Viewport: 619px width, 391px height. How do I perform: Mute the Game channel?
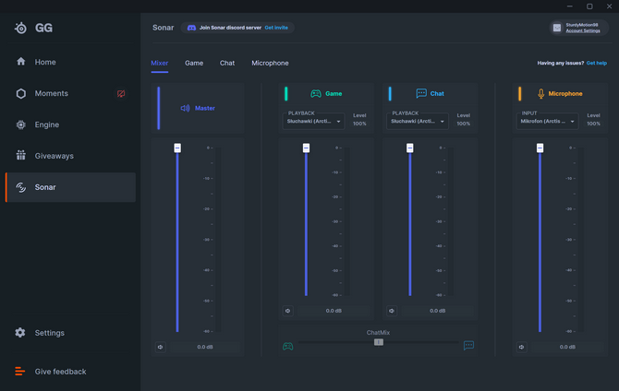[x=287, y=311]
